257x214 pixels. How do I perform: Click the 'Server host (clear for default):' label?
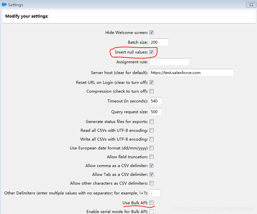coord(119,73)
